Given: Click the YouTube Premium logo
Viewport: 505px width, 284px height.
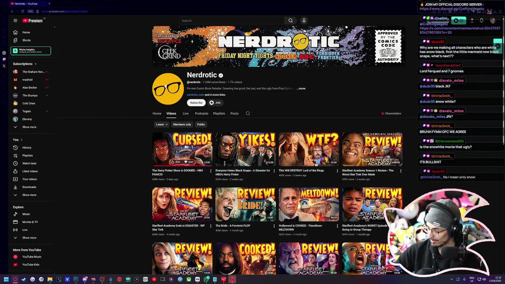Looking at the screenshot, I should click(33, 21).
